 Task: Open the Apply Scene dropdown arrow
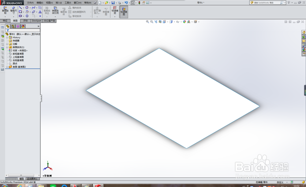[192, 22]
